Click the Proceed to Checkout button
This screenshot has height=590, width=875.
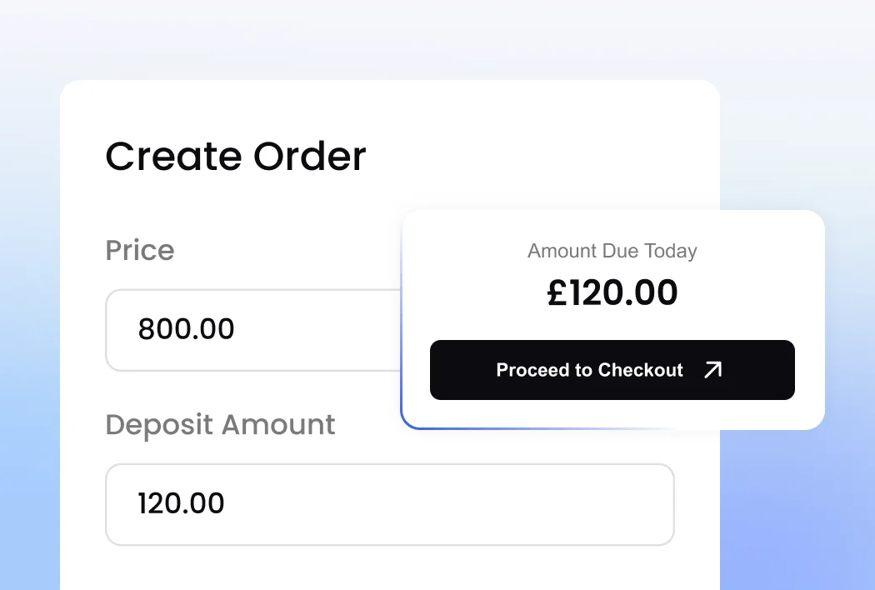[612, 370]
